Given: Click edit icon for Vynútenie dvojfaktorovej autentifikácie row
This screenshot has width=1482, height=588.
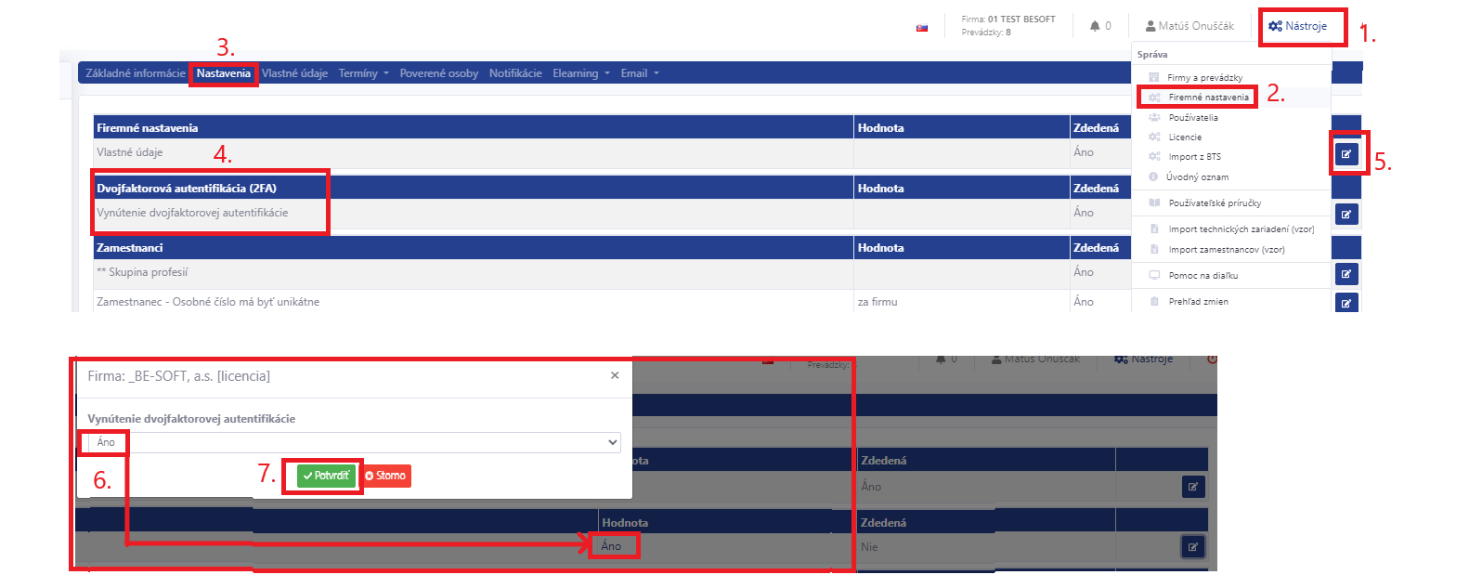Looking at the screenshot, I should [x=1346, y=215].
